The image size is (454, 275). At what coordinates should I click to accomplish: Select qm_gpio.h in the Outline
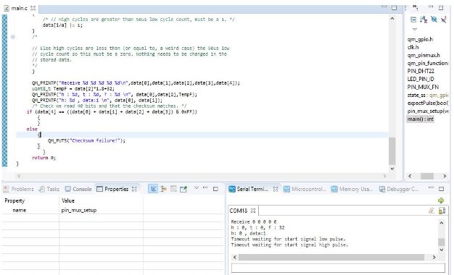pyautogui.click(x=420, y=39)
